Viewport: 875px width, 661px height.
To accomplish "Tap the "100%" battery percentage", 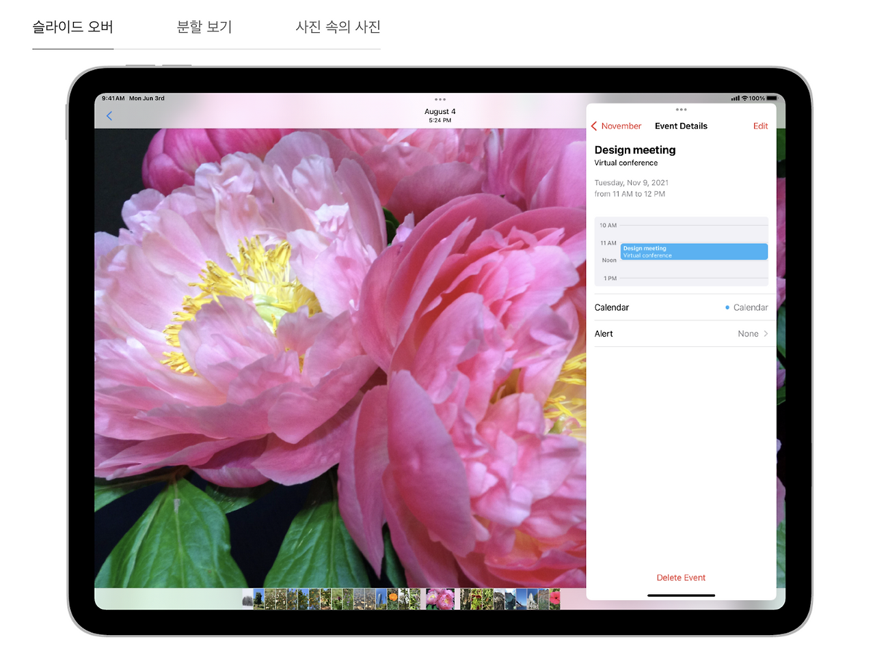I will click(757, 98).
